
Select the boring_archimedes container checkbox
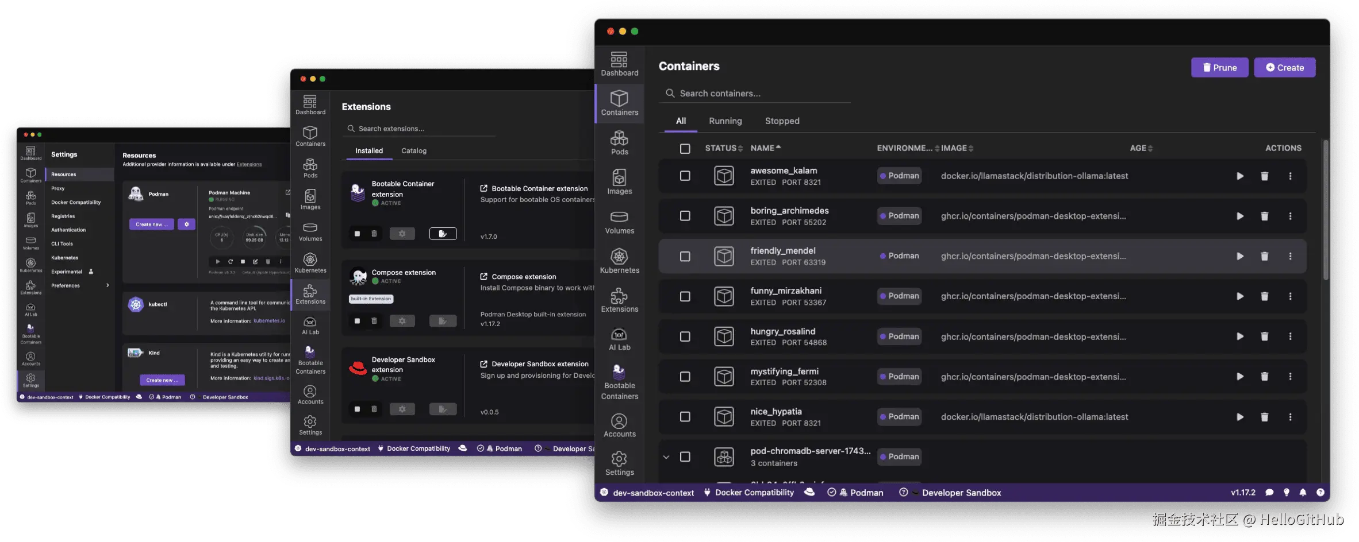[x=685, y=216]
